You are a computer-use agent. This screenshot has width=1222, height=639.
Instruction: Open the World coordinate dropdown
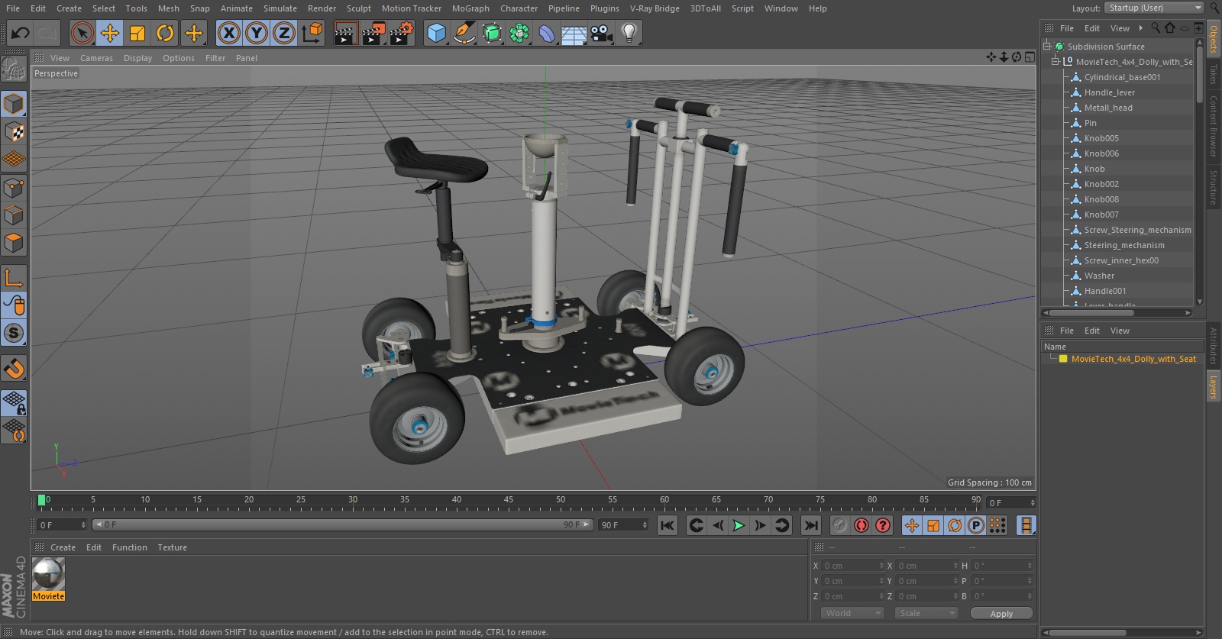click(853, 613)
